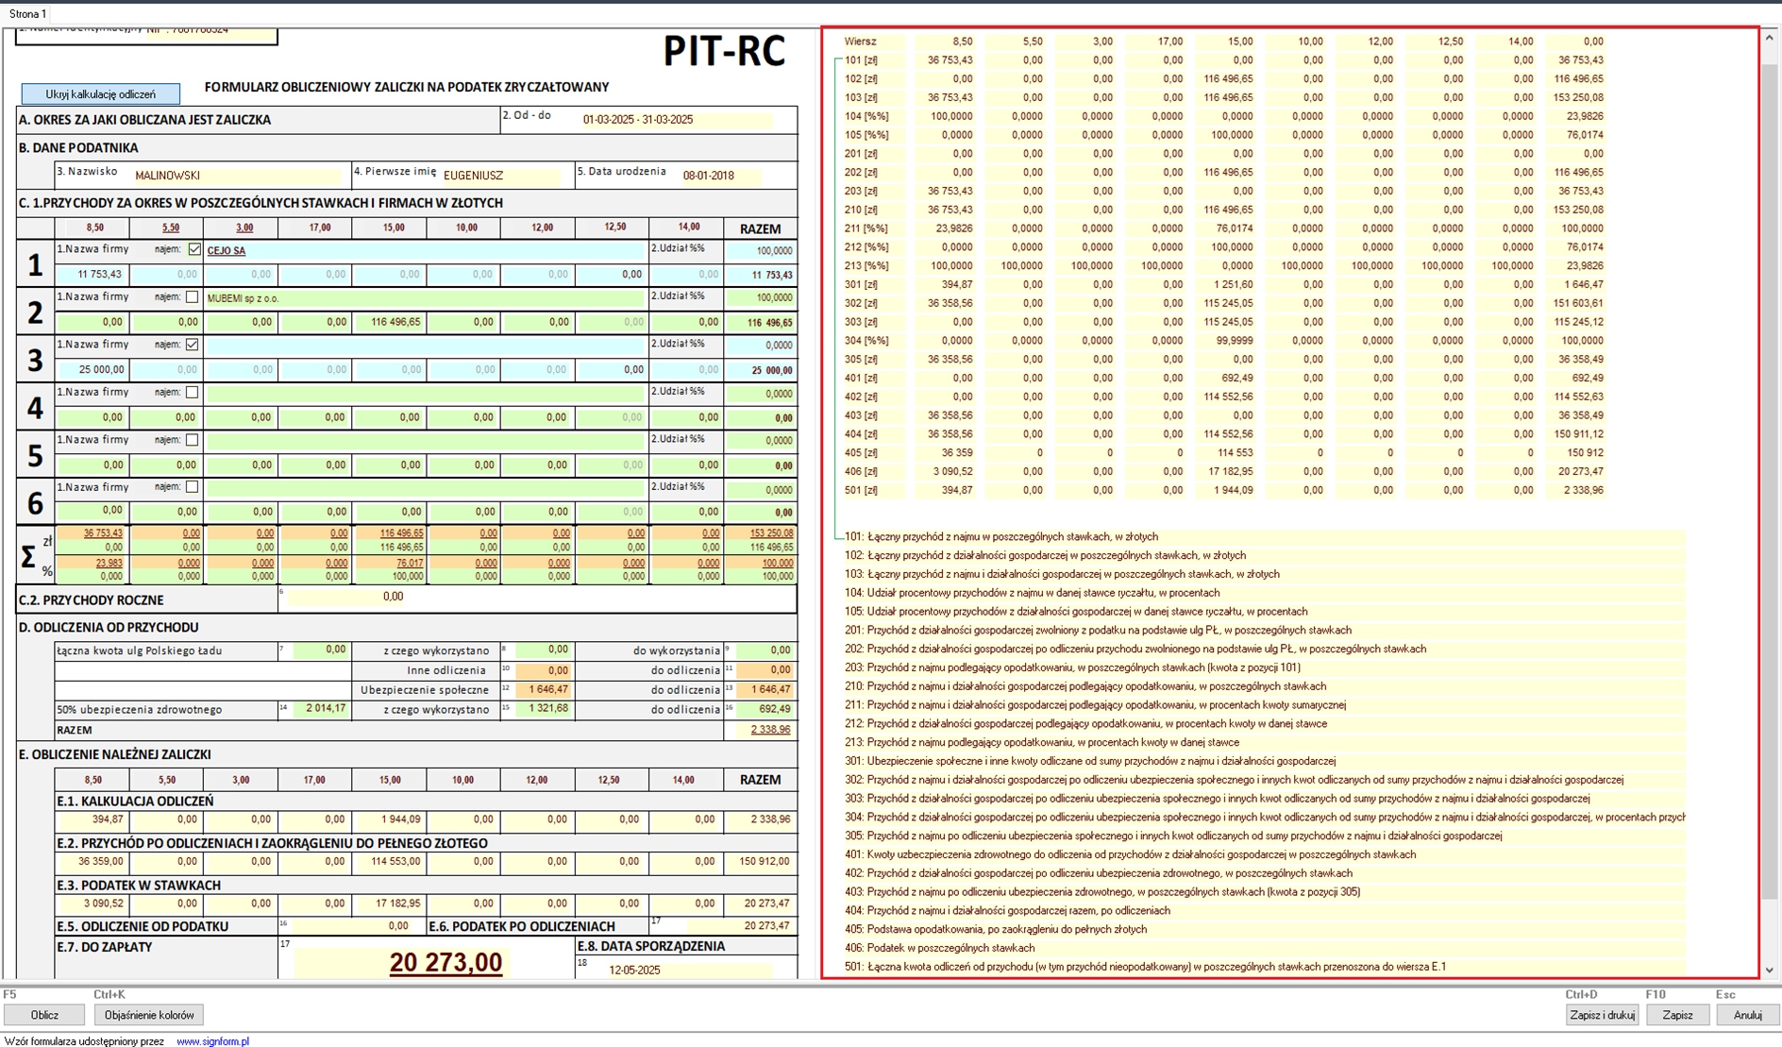This screenshot has width=1782, height=1047.
Task: Open the www.signform.pl link
Action: click(212, 1041)
